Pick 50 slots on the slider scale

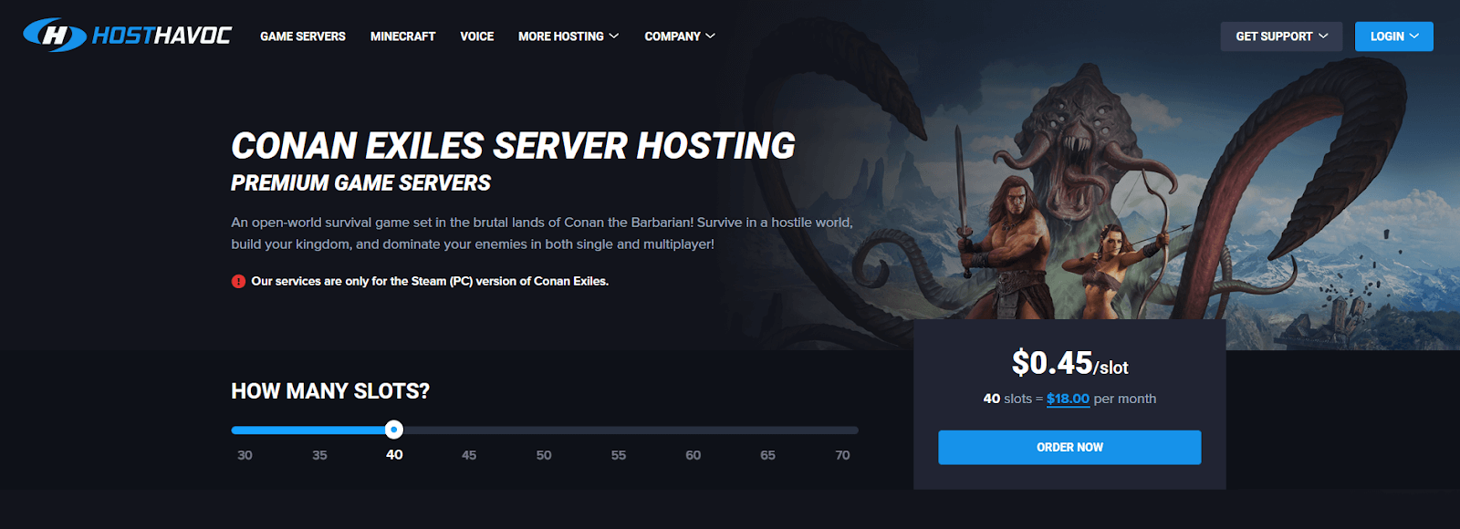(544, 455)
